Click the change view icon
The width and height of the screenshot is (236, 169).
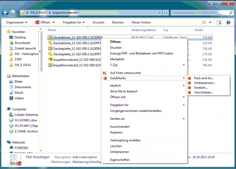[x=204, y=22]
